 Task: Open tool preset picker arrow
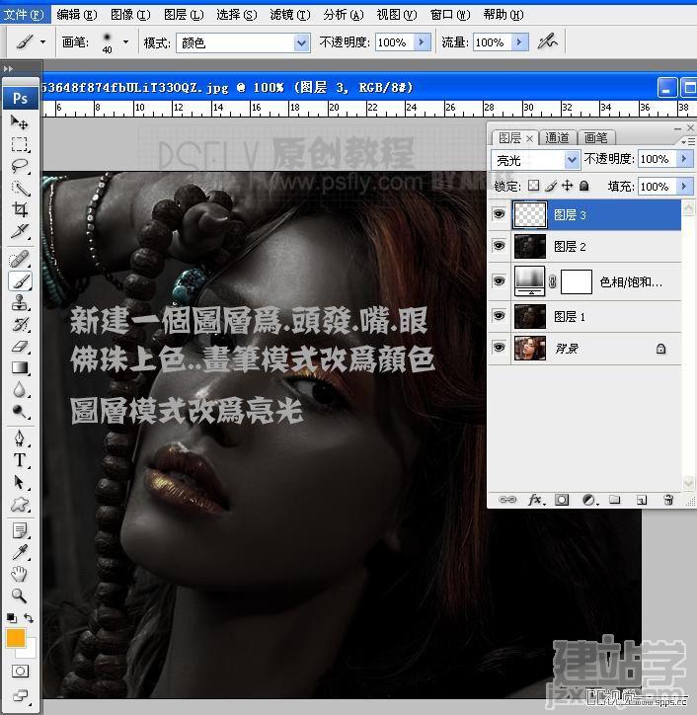42,42
